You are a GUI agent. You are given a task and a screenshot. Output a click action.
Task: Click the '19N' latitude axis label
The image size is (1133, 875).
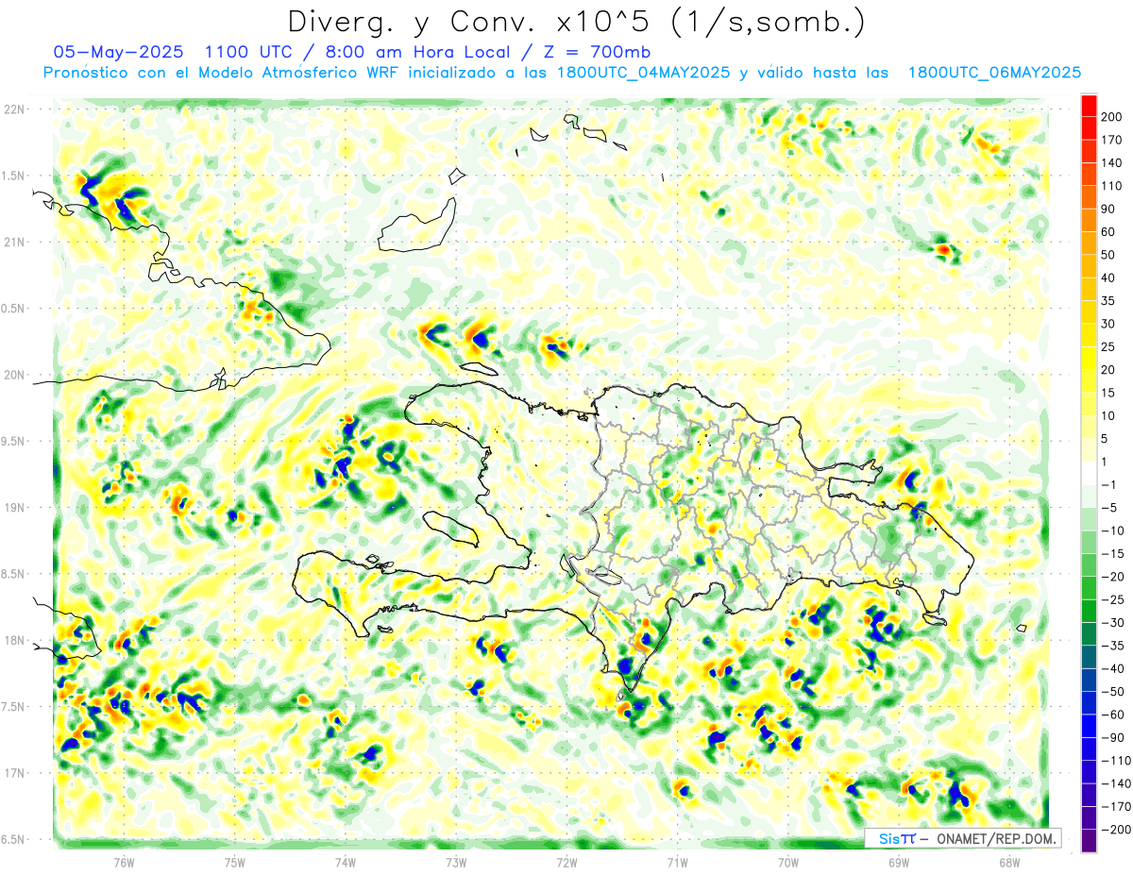pyautogui.click(x=14, y=508)
